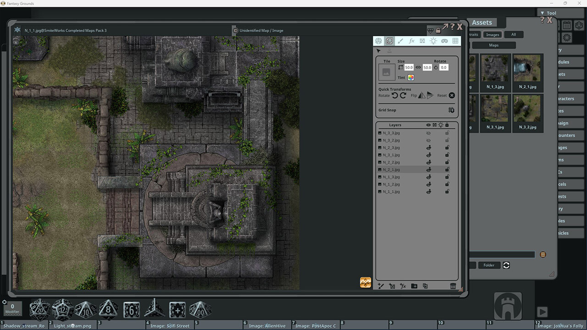The height and width of the screenshot is (330, 587).
Task: Select the N_1_3.jpg layer in the list
Action: pyautogui.click(x=391, y=177)
